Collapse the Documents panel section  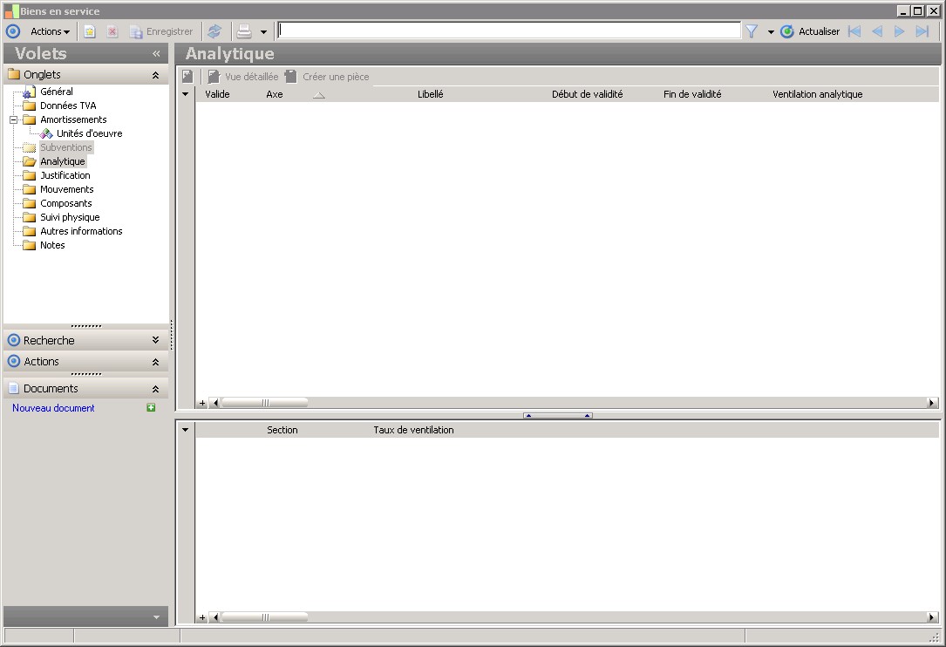coord(156,389)
